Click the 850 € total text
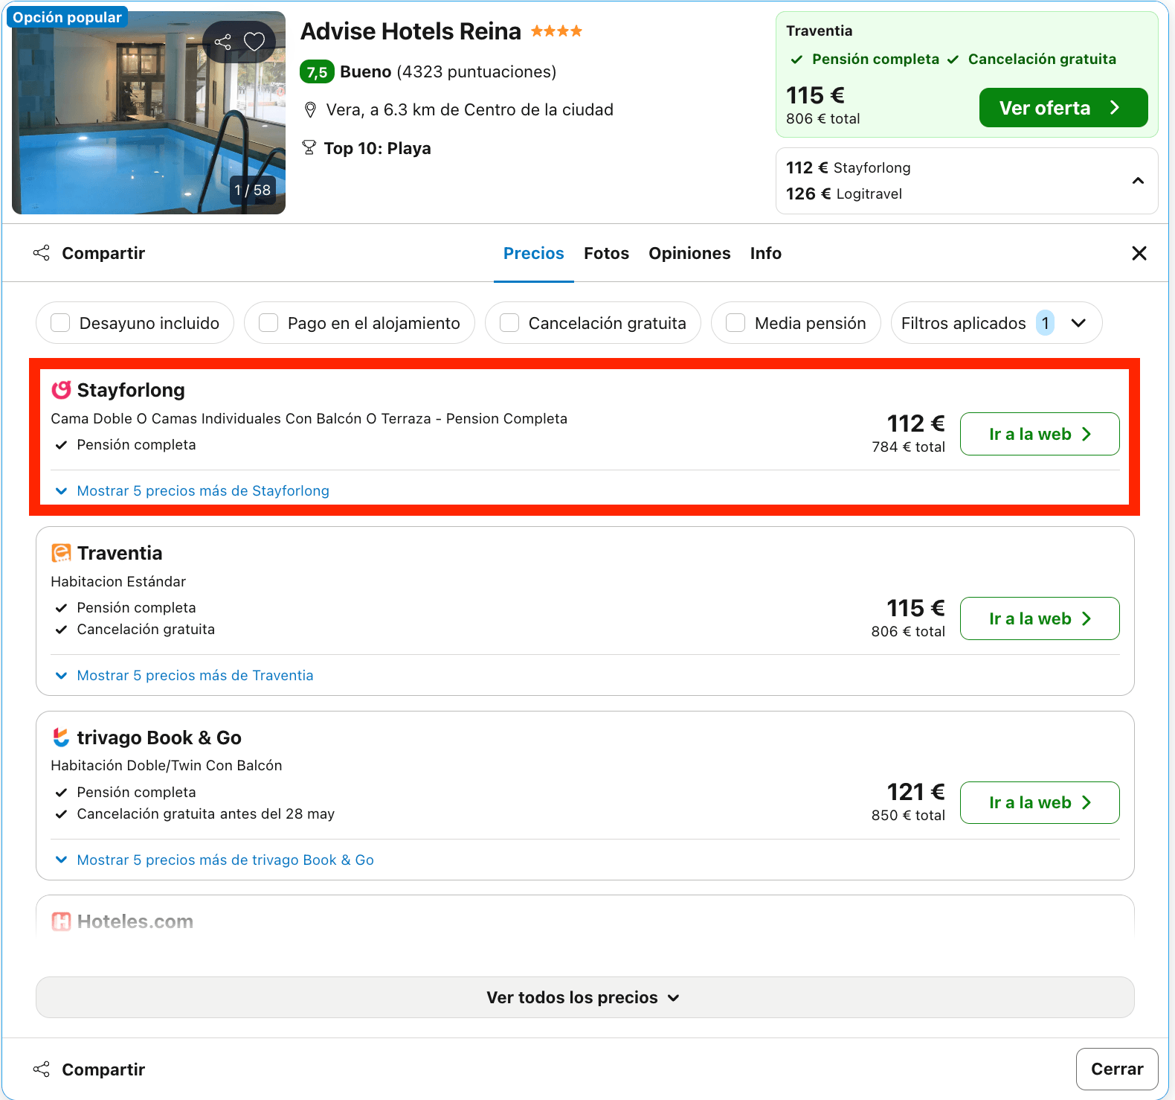 coord(908,815)
